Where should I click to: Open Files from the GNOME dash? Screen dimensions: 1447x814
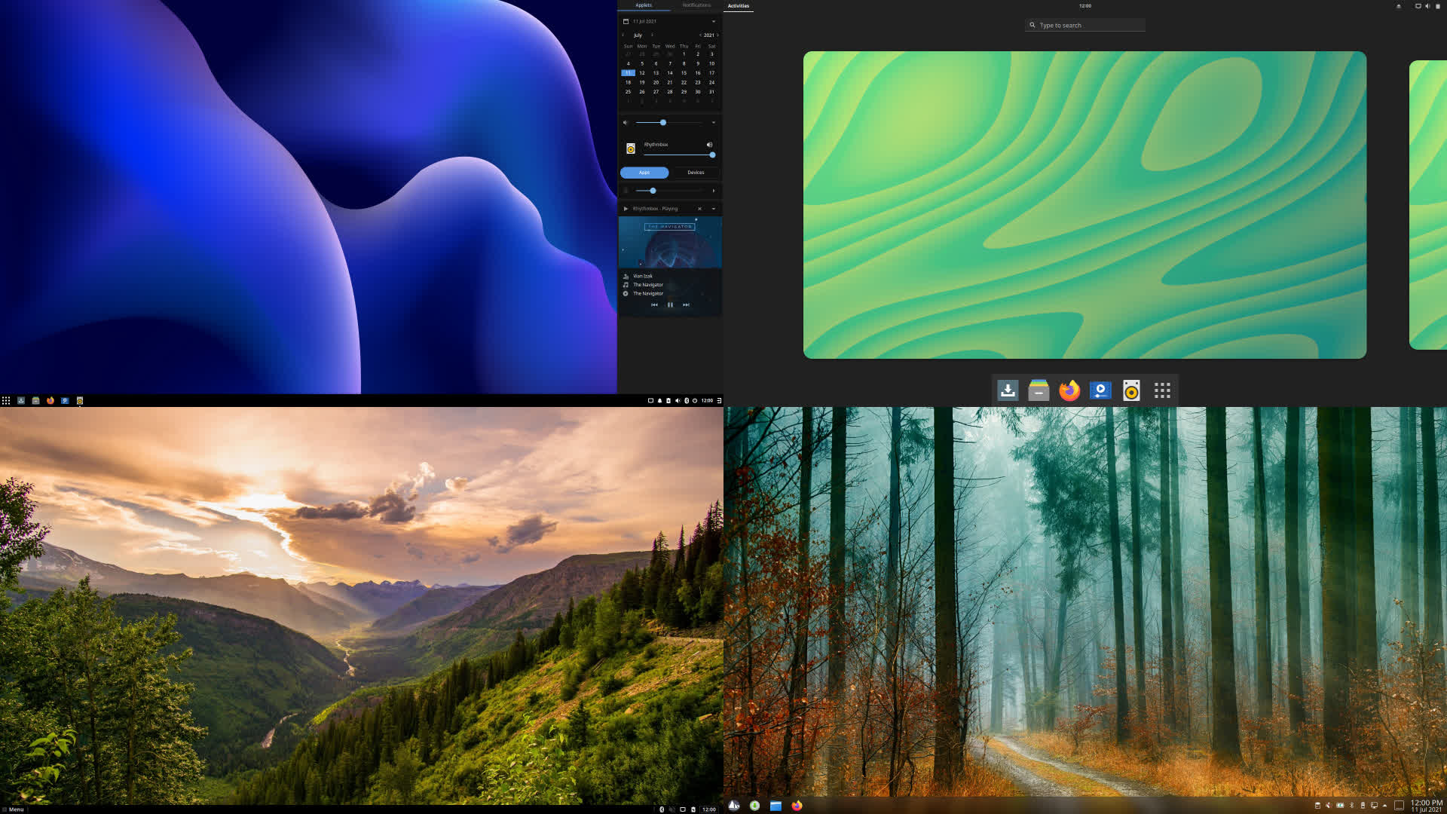[1039, 390]
